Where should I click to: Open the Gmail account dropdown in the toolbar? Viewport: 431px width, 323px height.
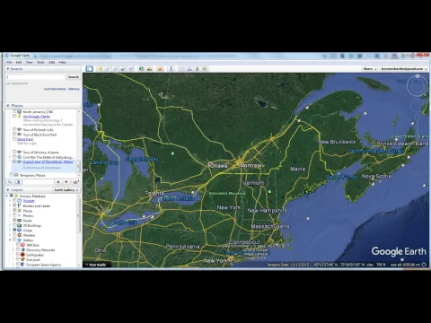404,69
